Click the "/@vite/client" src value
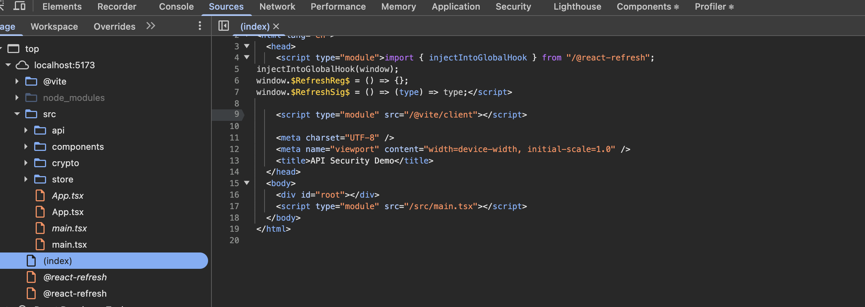Image resolution: width=865 pixels, height=307 pixels. point(441,115)
